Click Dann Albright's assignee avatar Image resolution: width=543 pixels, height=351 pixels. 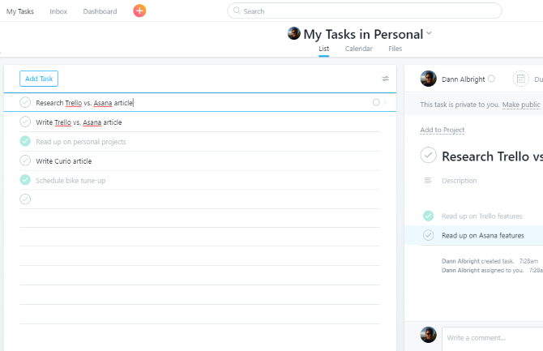429,79
